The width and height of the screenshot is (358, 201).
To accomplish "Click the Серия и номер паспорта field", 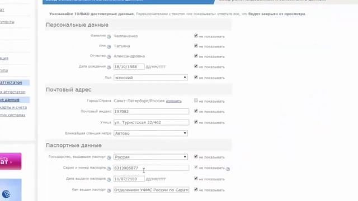I will point(152,167).
